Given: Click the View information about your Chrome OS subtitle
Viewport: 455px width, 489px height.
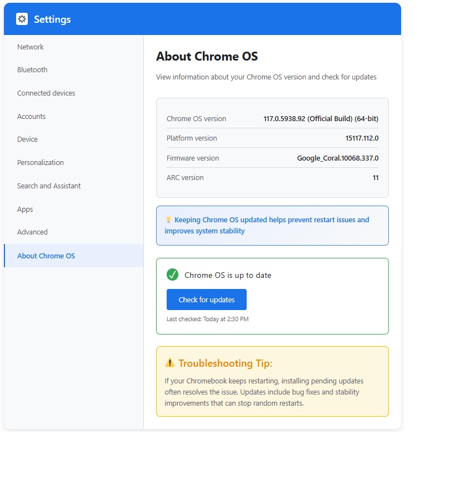Looking at the screenshot, I should click(266, 77).
